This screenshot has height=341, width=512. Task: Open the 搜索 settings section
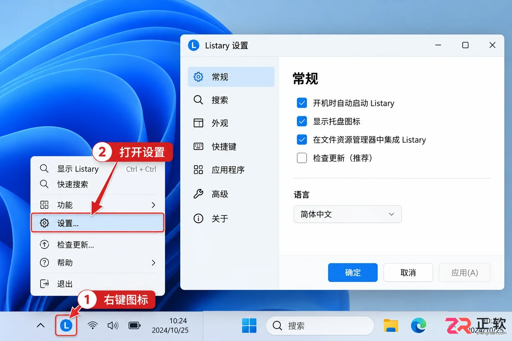[231, 100]
